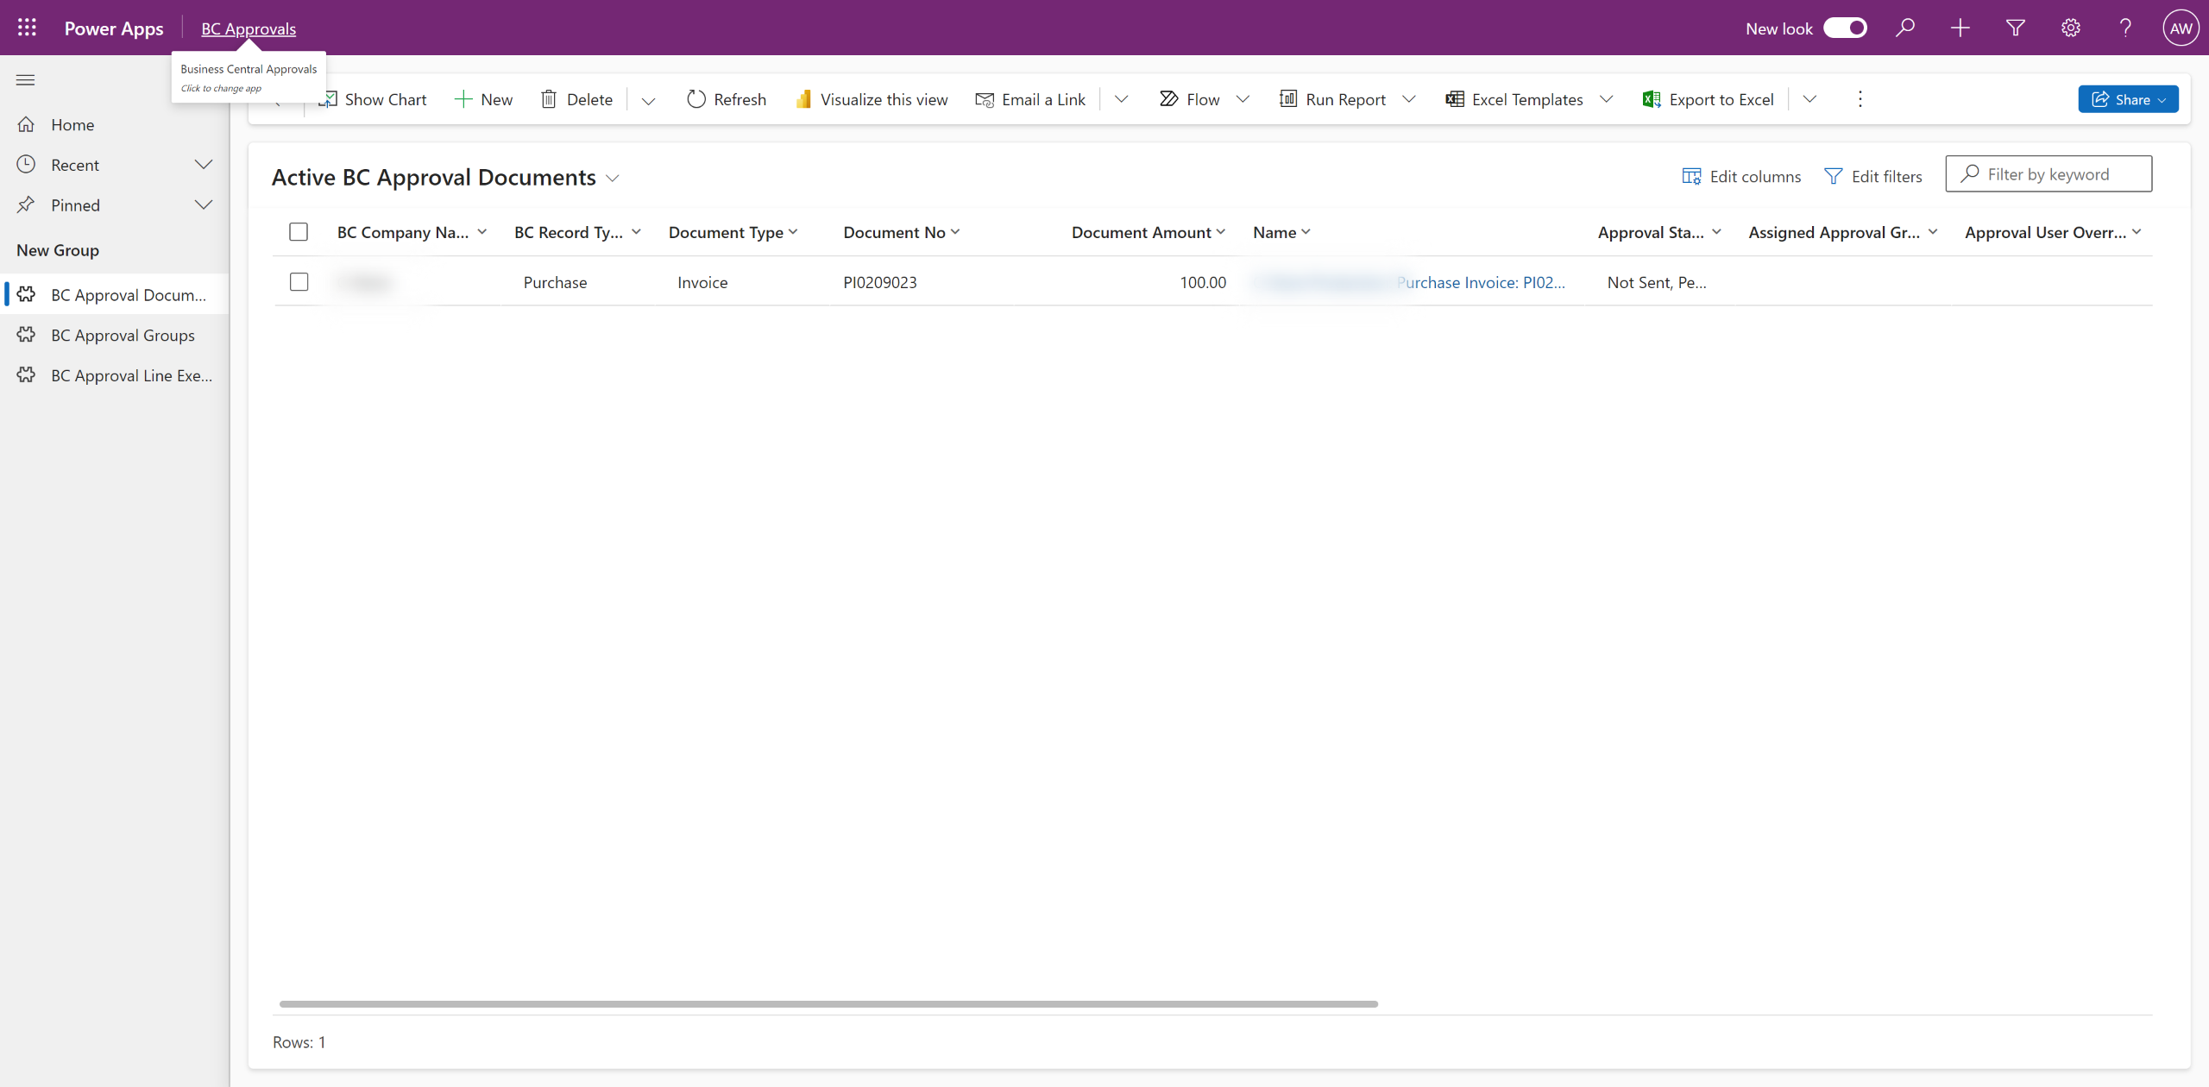The height and width of the screenshot is (1087, 2209).
Task: Click the horizontal scrollbar under the grid
Action: click(828, 1004)
